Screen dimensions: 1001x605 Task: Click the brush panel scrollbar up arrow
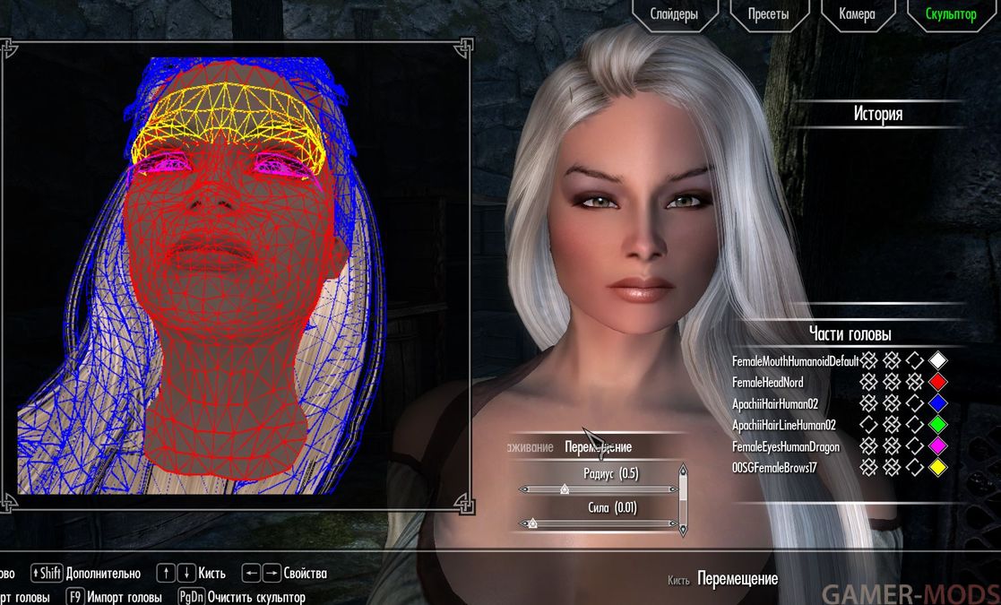tap(683, 471)
